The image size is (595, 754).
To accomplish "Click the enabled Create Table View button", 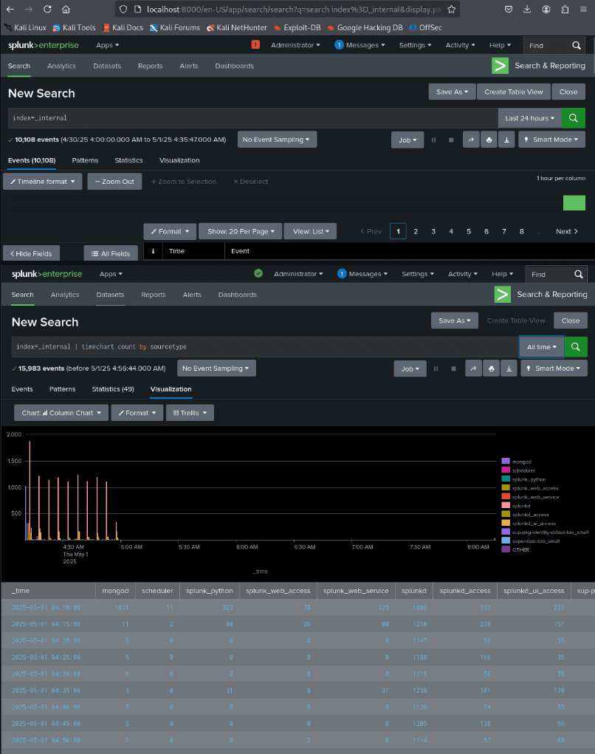I will pyautogui.click(x=513, y=92).
